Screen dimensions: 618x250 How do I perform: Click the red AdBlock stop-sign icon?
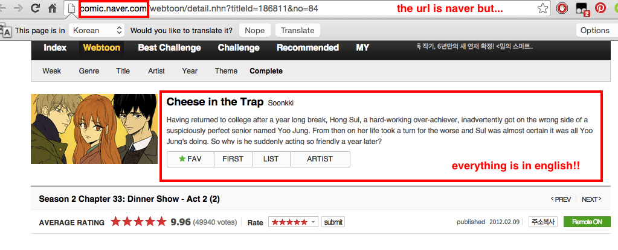562,8
